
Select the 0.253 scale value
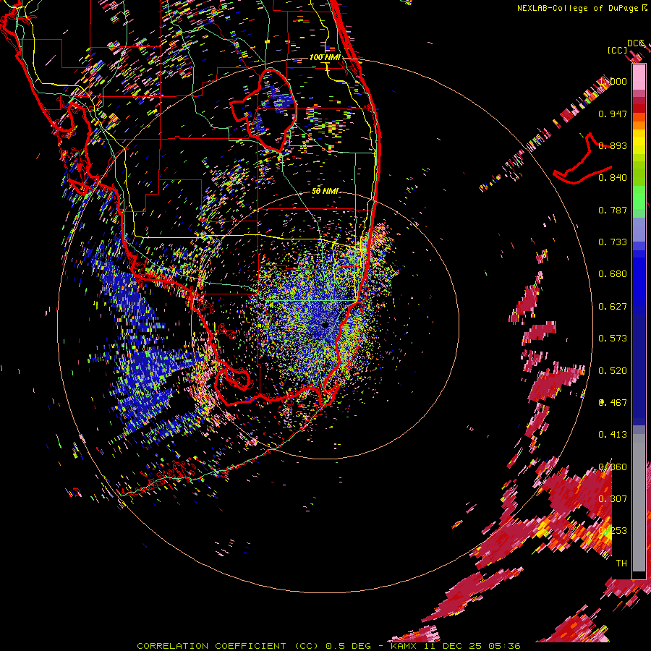click(613, 531)
